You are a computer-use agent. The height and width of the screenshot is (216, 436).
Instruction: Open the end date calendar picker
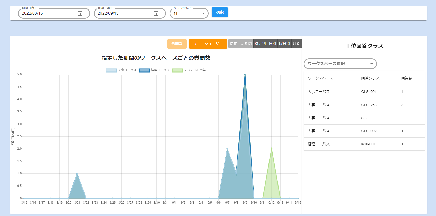pos(156,13)
